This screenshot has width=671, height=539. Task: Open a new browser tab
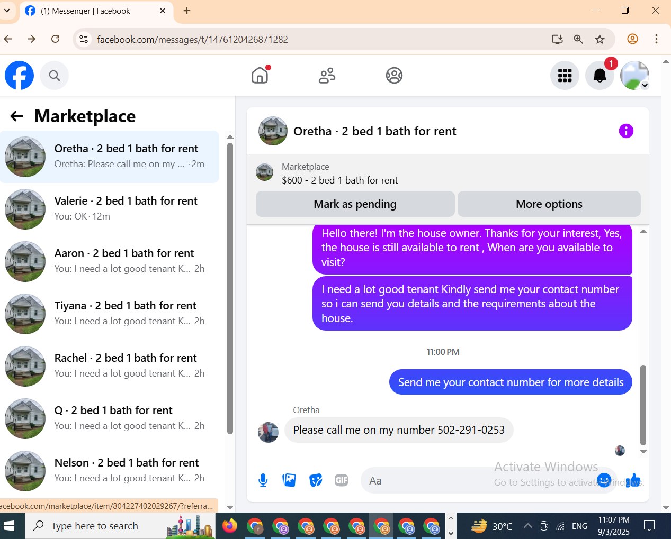[x=187, y=11]
